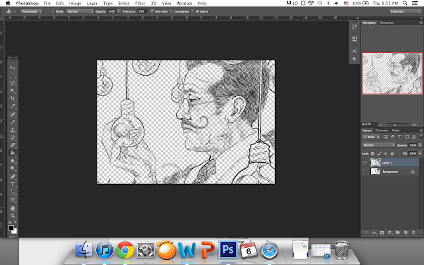Open the Mode dropdown in options bar
The image size is (424, 265).
point(80,11)
